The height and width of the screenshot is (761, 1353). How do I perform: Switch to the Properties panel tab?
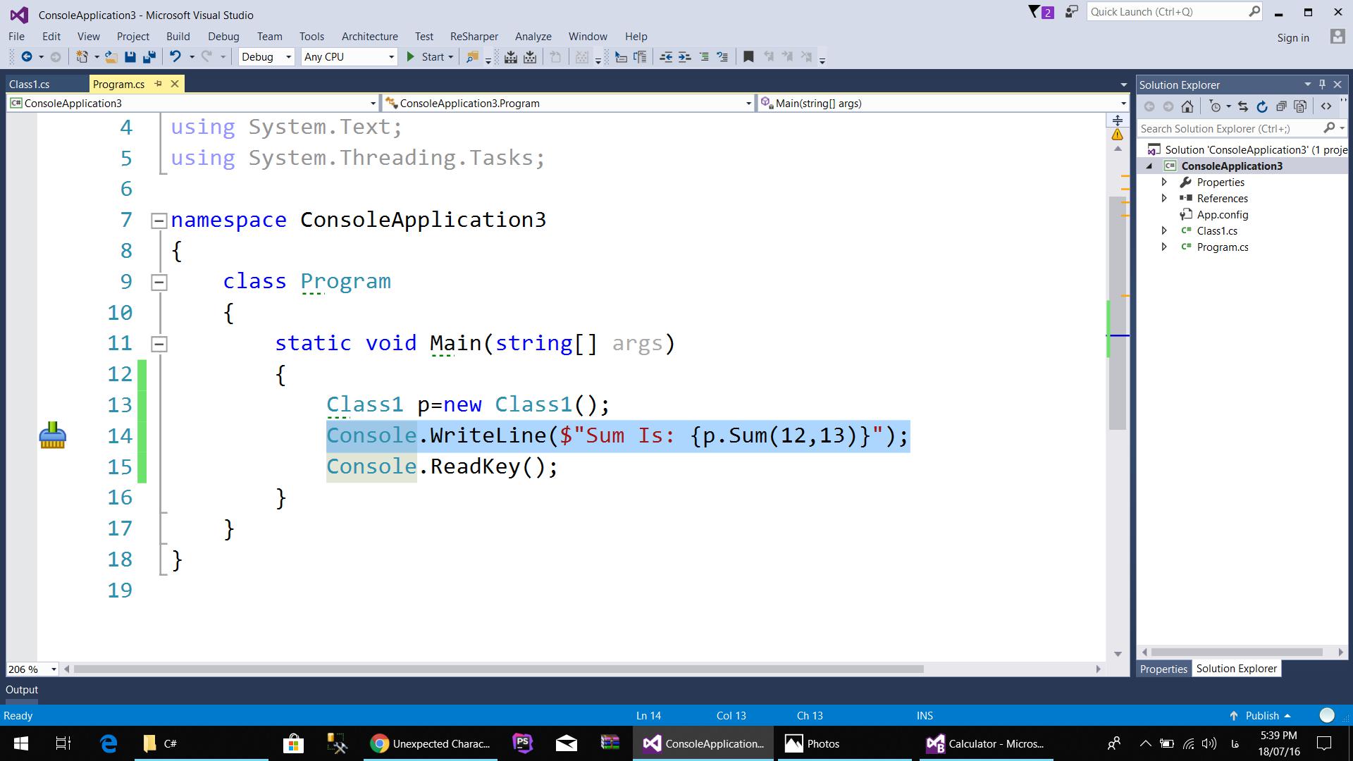pyautogui.click(x=1163, y=669)
